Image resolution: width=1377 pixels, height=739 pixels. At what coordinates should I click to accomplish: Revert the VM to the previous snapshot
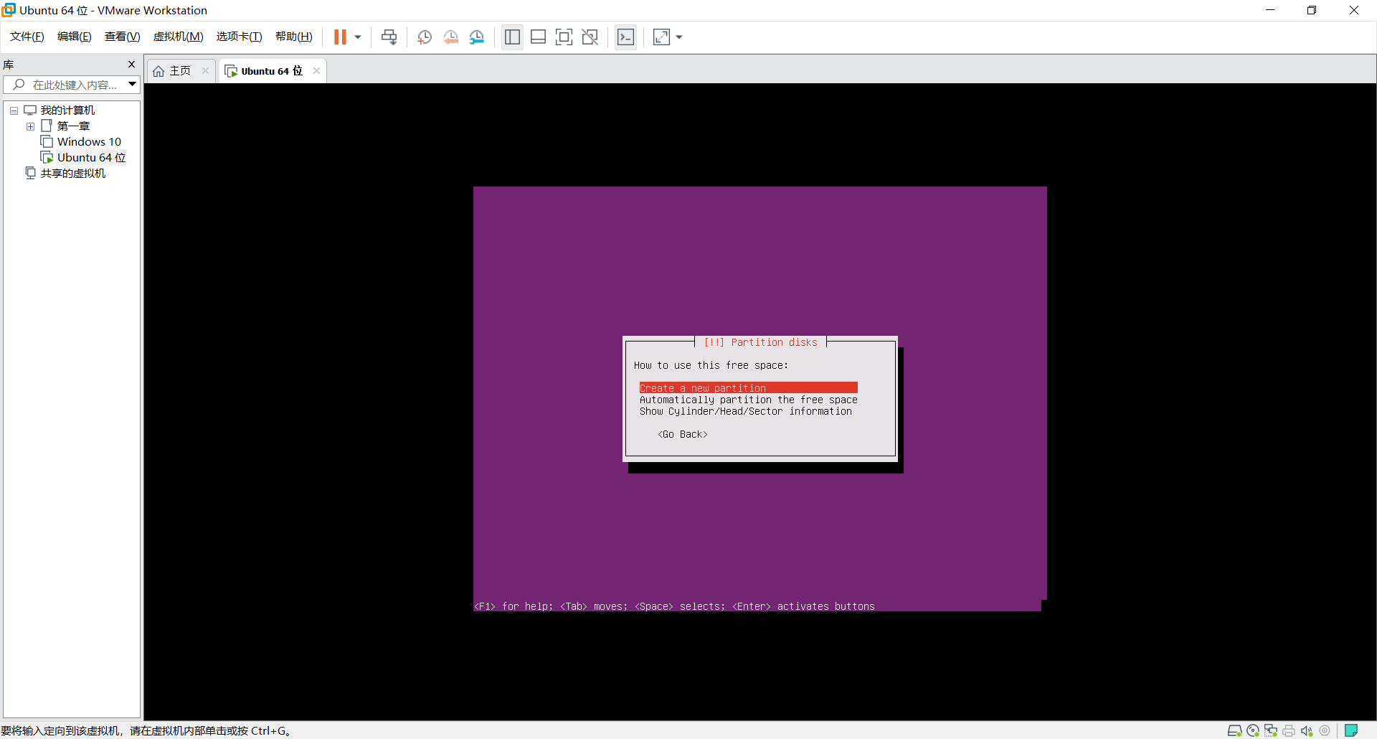pyautogui.click(x=450, y=37)
